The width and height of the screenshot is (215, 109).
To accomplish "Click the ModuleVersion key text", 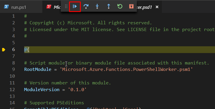I will tap(42, 90).
